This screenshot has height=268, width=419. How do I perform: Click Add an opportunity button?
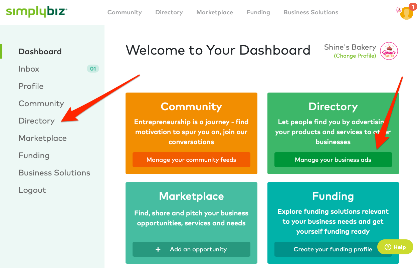[191, 249]
